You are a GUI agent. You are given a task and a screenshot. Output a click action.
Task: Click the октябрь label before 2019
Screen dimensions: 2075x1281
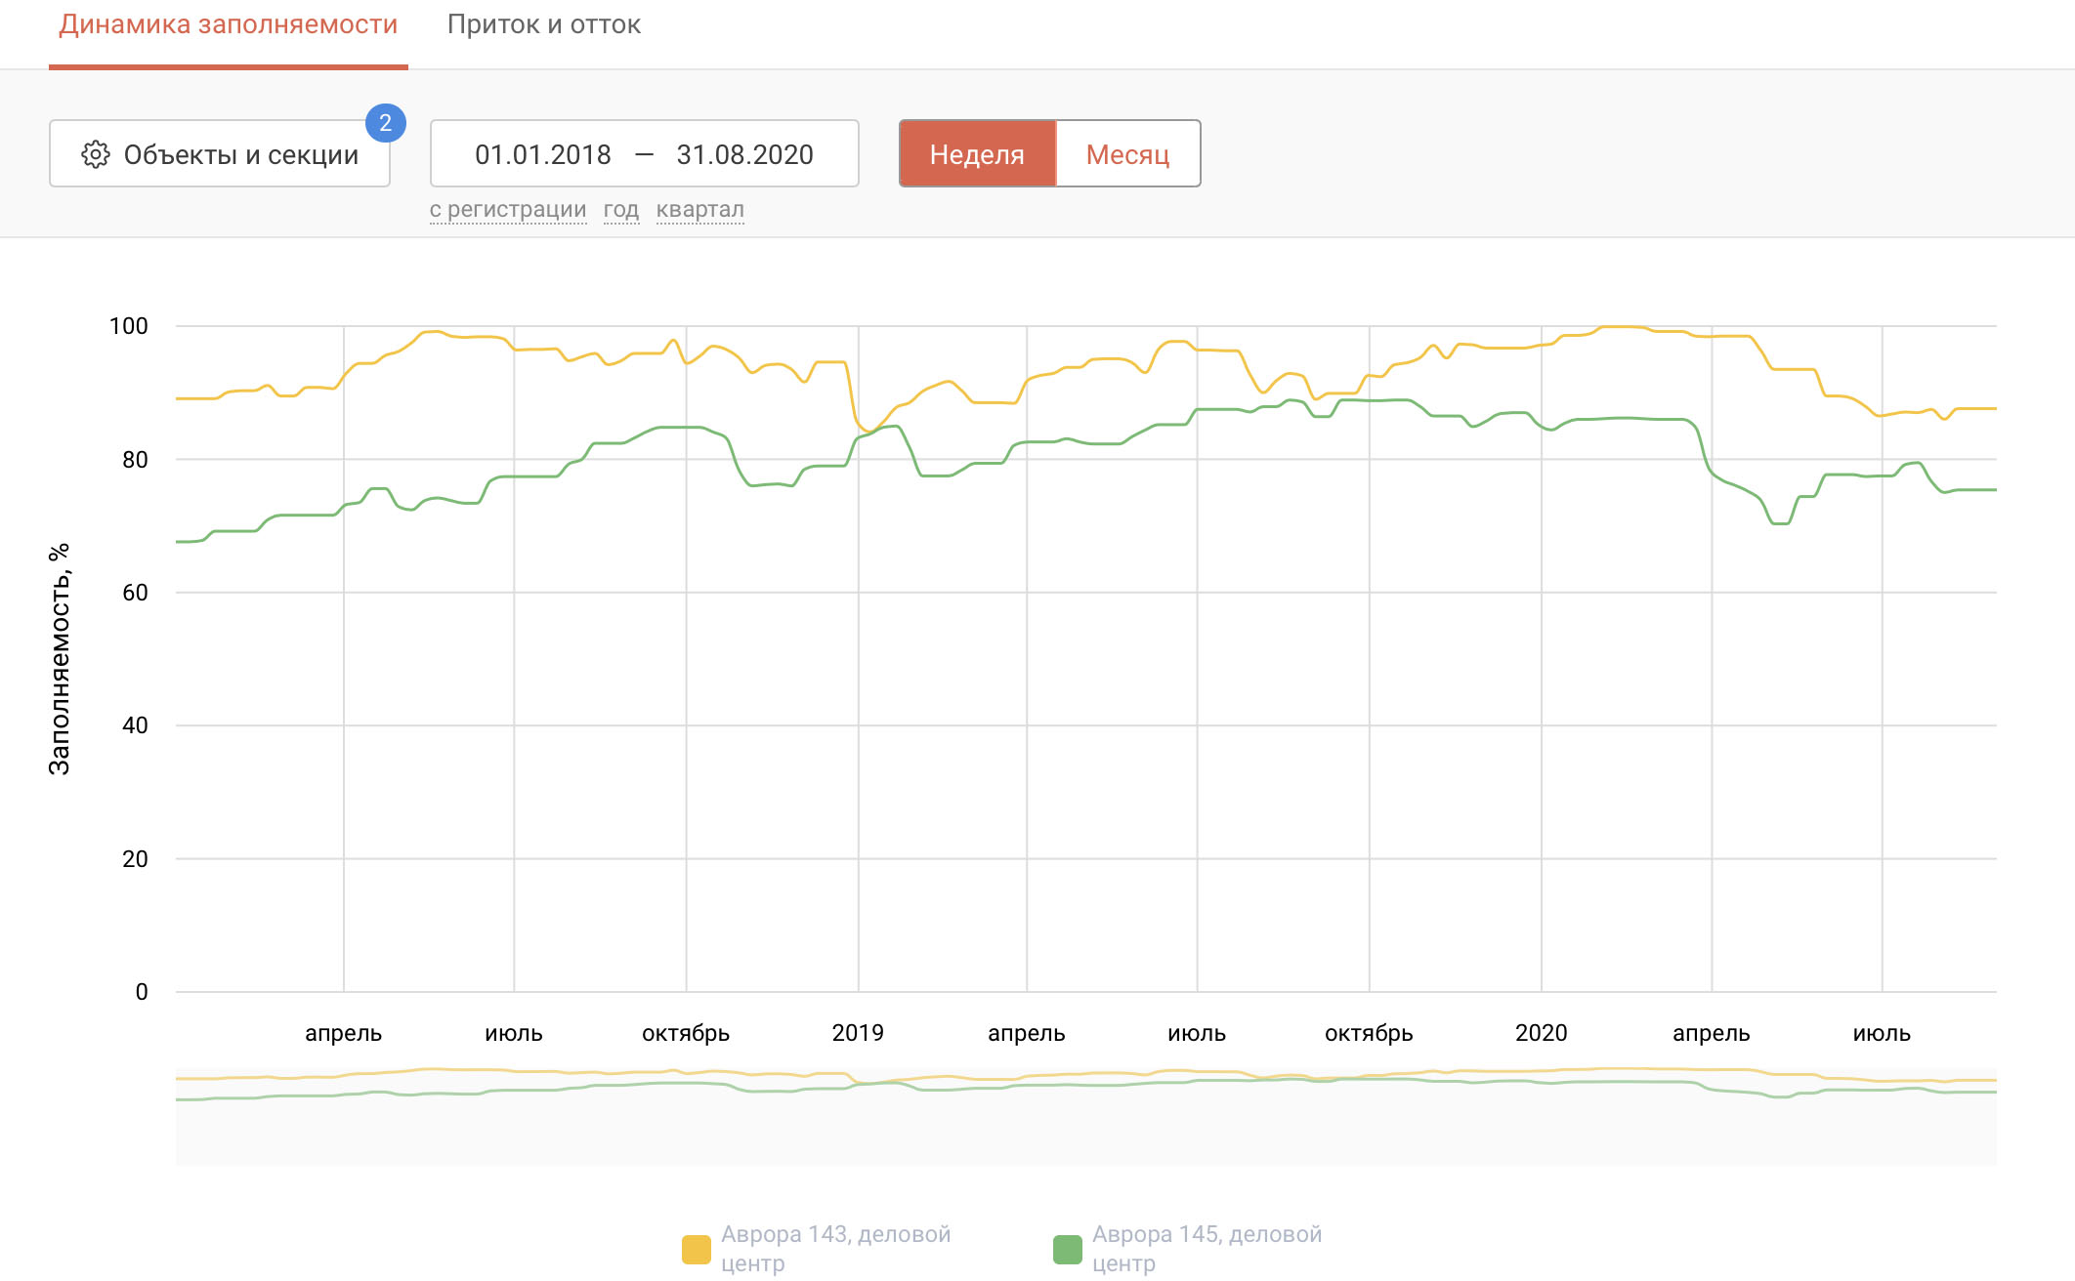[686, 1033]
